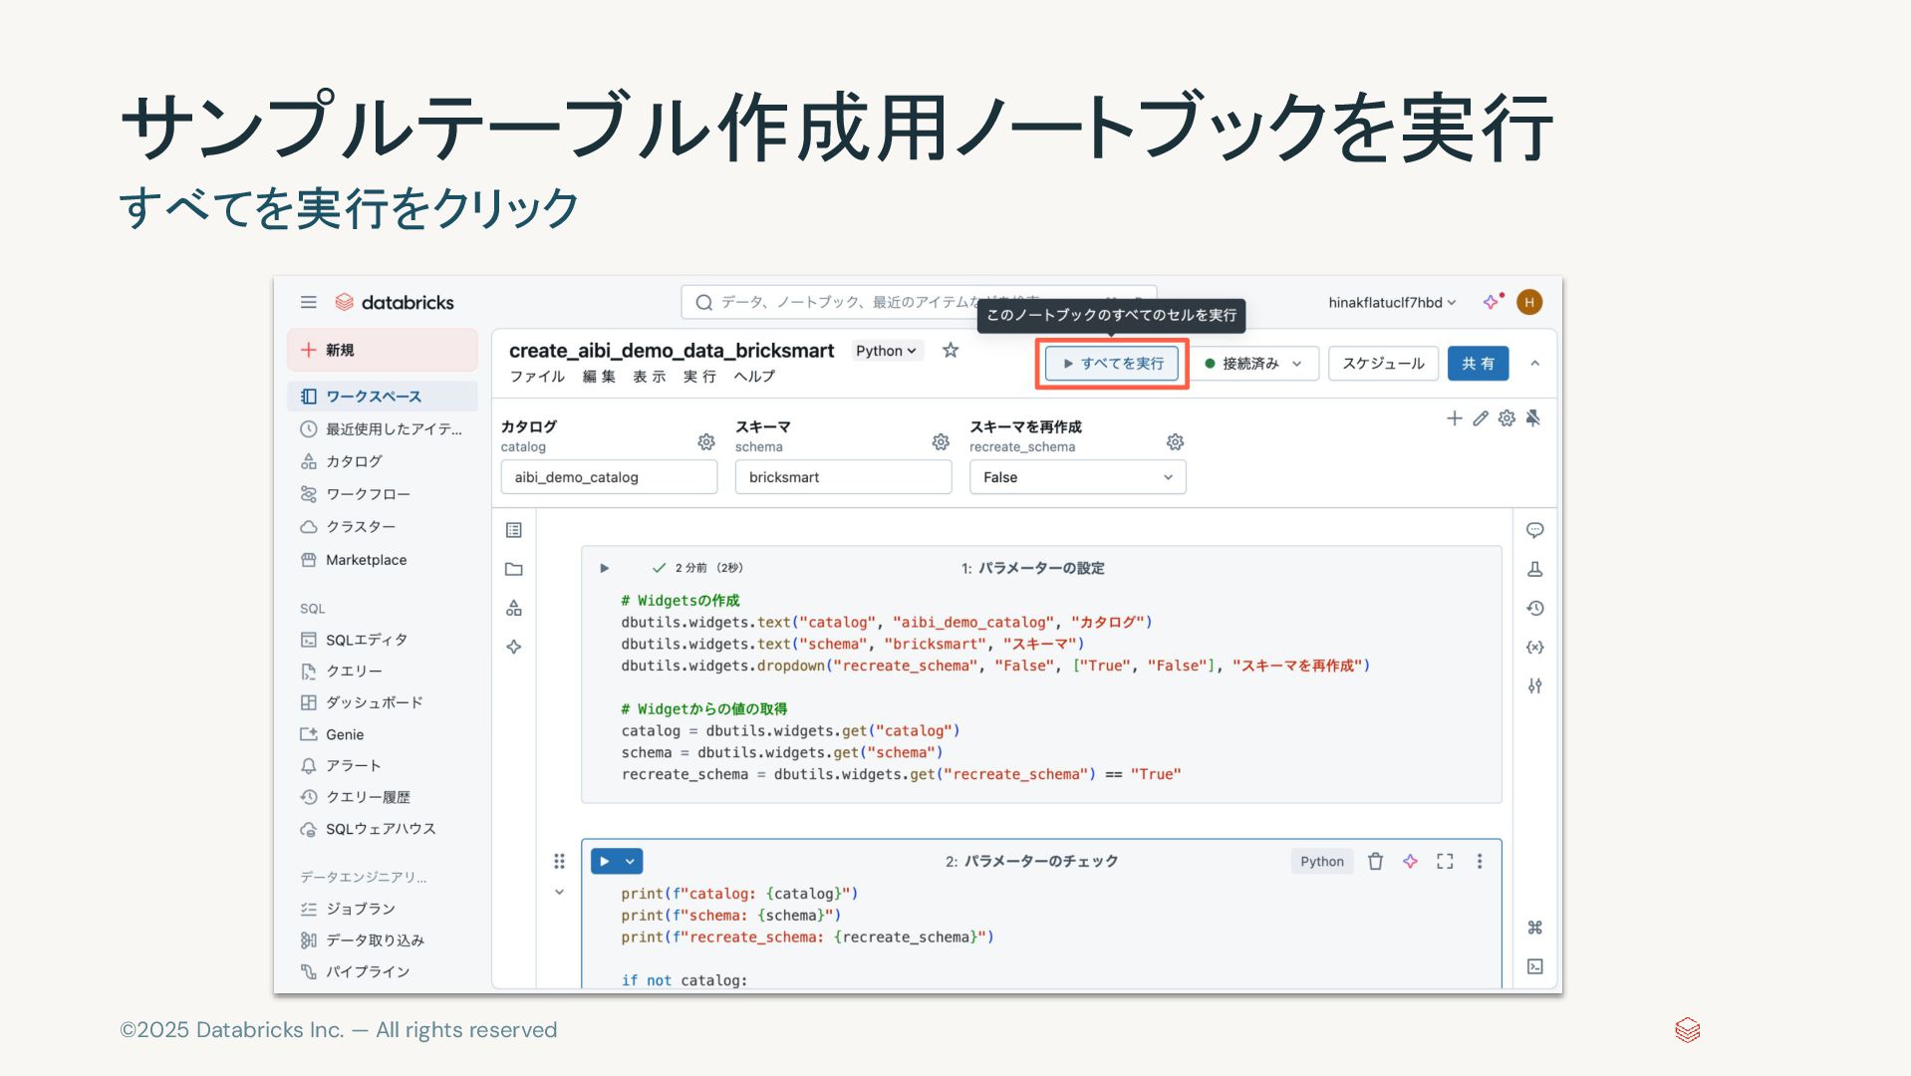Open the user avatar H menu

pyautogui.click(x=1529, y=302)
